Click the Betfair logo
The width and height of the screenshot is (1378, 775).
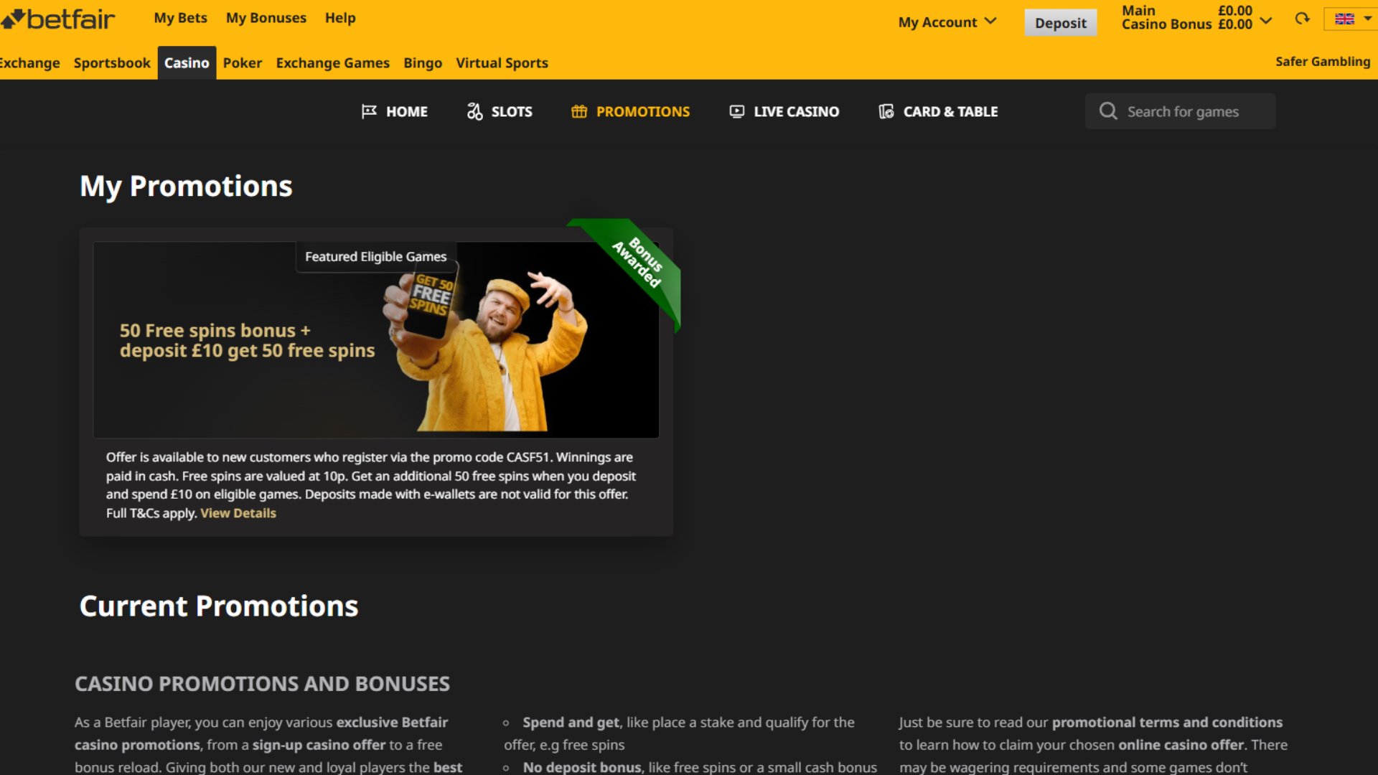pos(58,19)
